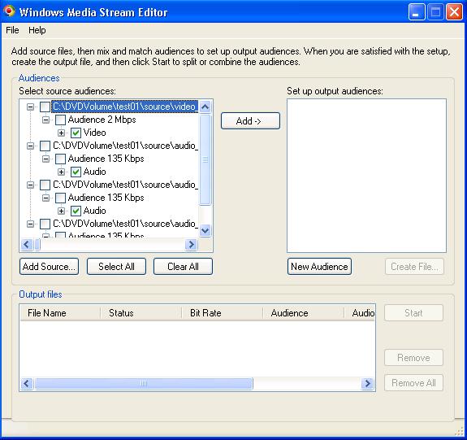This screenshot has height=440, width=467.
Task: Close the Windows Media Stream Editor window
Action: (454, 12)
